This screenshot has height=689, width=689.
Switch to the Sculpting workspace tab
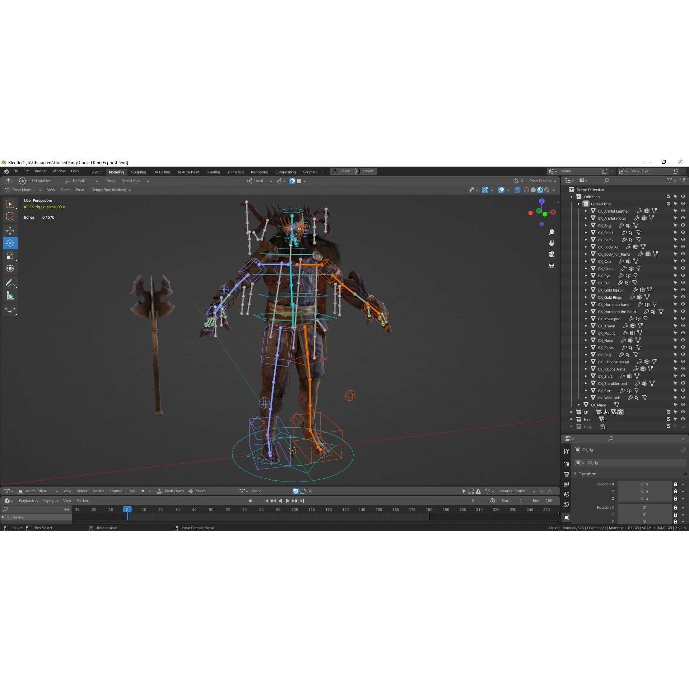pos(139,172)
